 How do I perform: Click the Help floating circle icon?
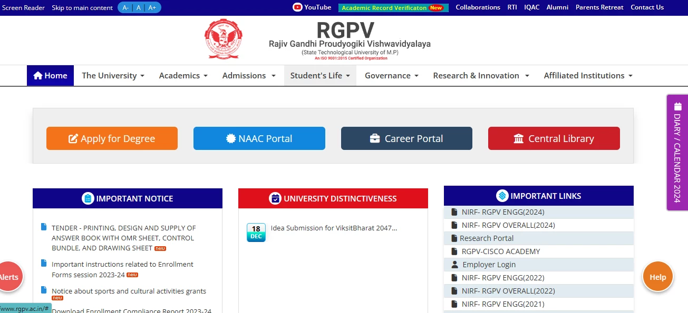(x=657, y=276)
